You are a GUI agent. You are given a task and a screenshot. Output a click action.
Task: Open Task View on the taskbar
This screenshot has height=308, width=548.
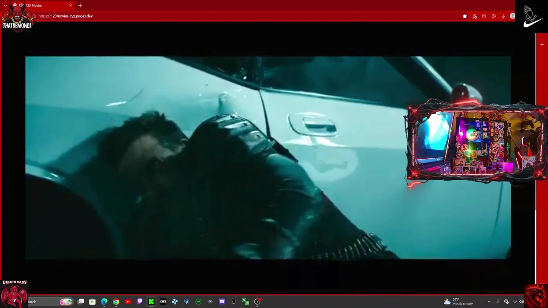point(80,302)
